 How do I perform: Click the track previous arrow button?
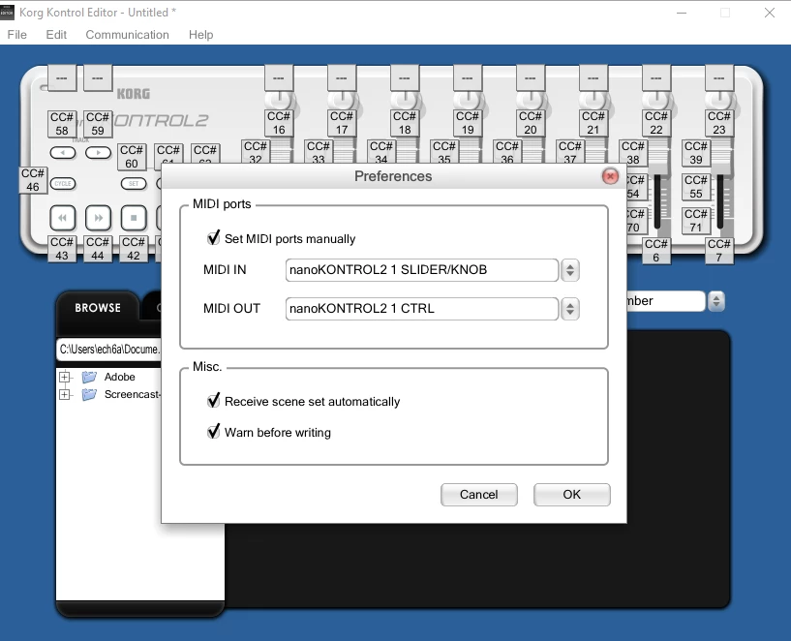click(x=63, y=152)
